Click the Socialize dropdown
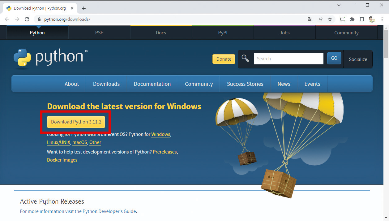 pyautogui.click(x=358, y=59)
